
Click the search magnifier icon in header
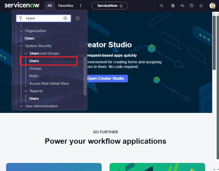tap(161, 6)
